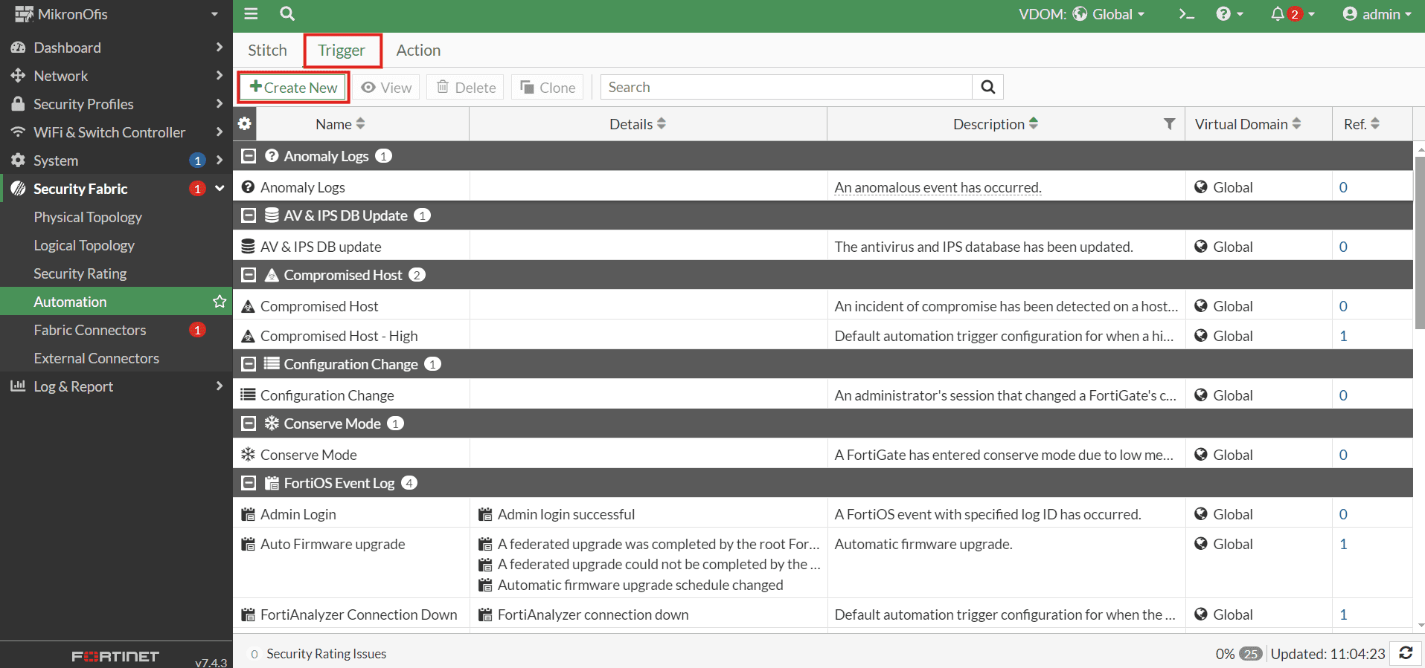This screenshot has height=668, width=1425.
Task: Click the Create New button
Action: [293, 87]
